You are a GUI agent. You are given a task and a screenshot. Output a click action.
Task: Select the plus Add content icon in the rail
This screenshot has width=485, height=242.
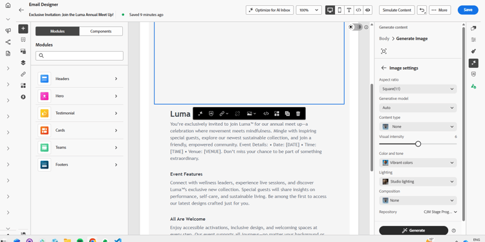23,28
